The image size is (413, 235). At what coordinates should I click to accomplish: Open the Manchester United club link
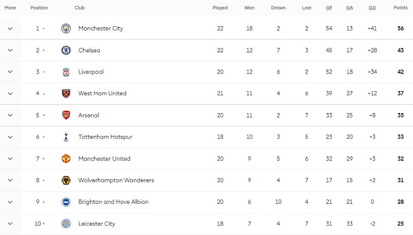coord(104,159)
